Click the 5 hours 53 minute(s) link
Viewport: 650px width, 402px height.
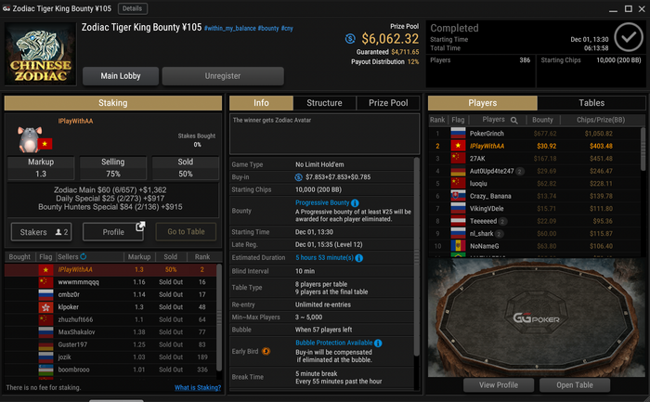[x=324, y=257]
